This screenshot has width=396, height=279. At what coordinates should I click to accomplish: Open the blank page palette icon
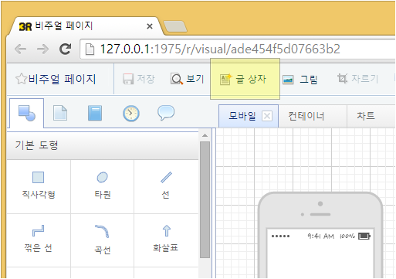pyautogui.click(x=60, y=113)
